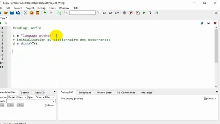Image resolution: width=220 pixels, height=124 pixels.
Task: Click the Outdent lines icon
Action: [111, 13]
